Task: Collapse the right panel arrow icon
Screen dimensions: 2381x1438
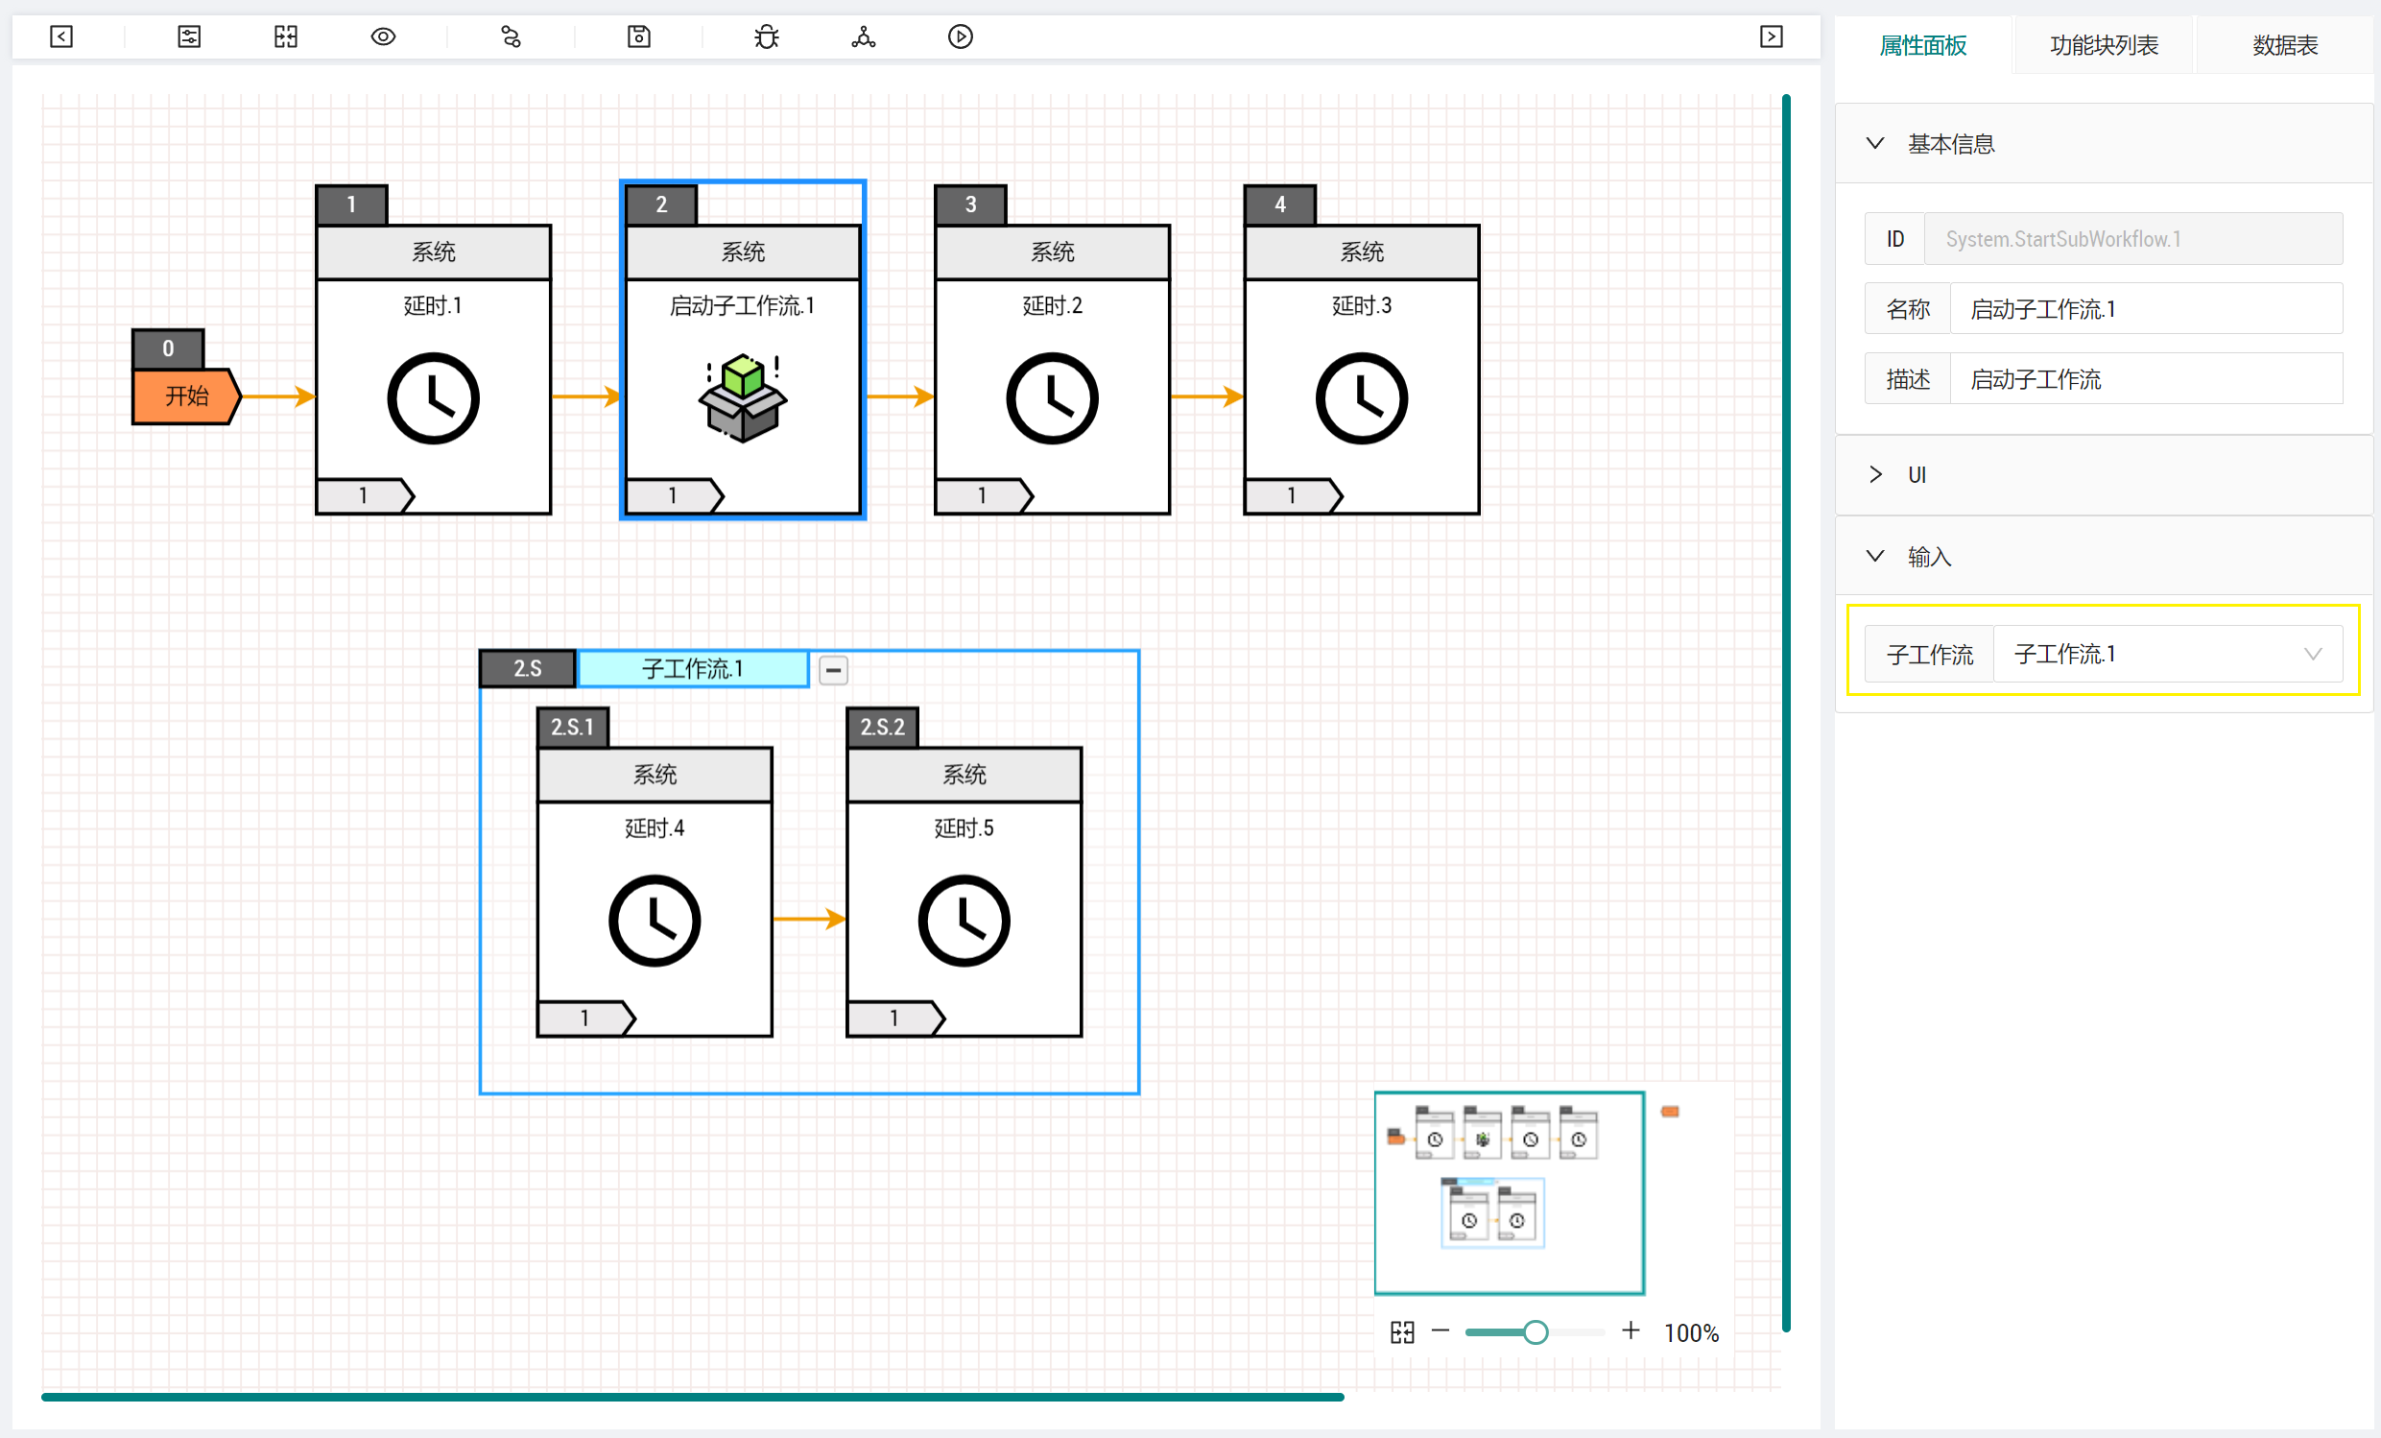Action: 1771,36
